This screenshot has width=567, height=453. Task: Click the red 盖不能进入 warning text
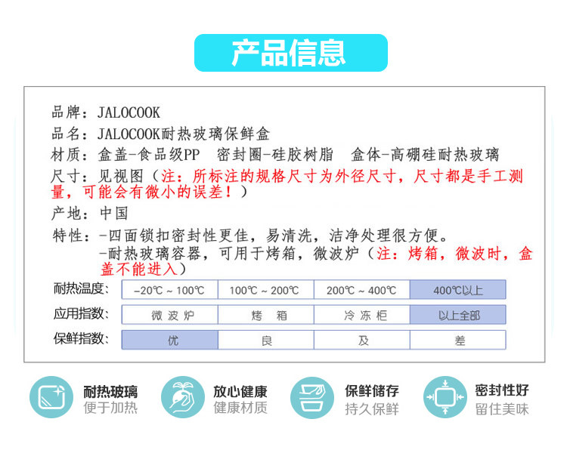click(x=139, y=269)
